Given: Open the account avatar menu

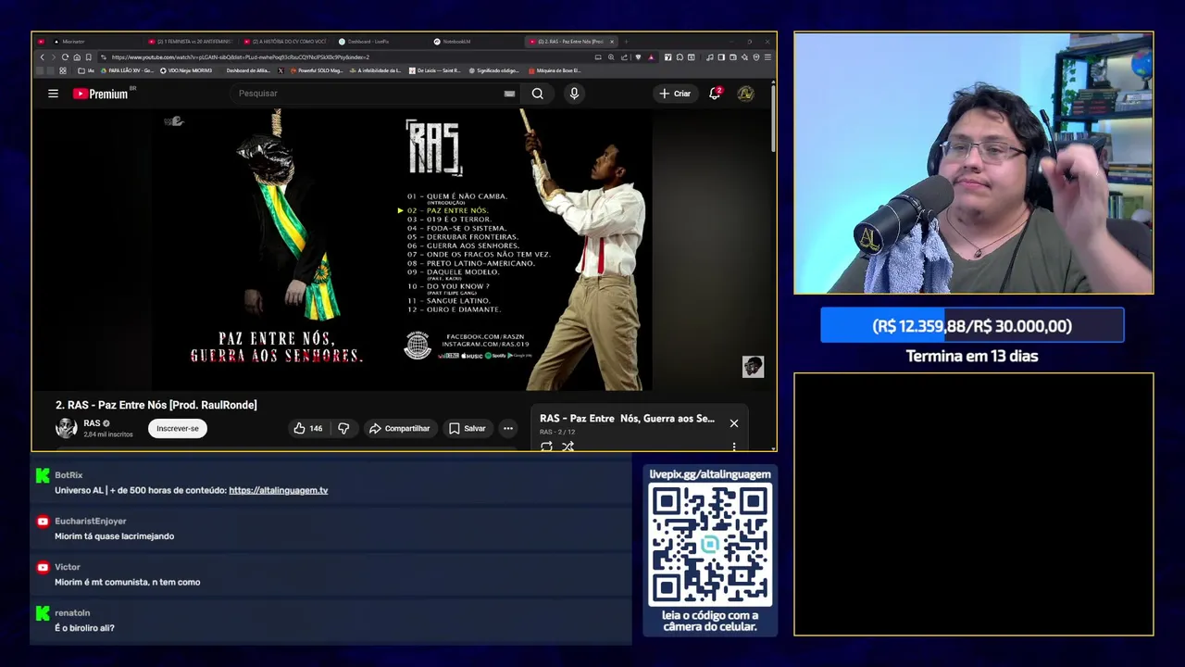Looking at the screenshot, I should tap(745, 94).
